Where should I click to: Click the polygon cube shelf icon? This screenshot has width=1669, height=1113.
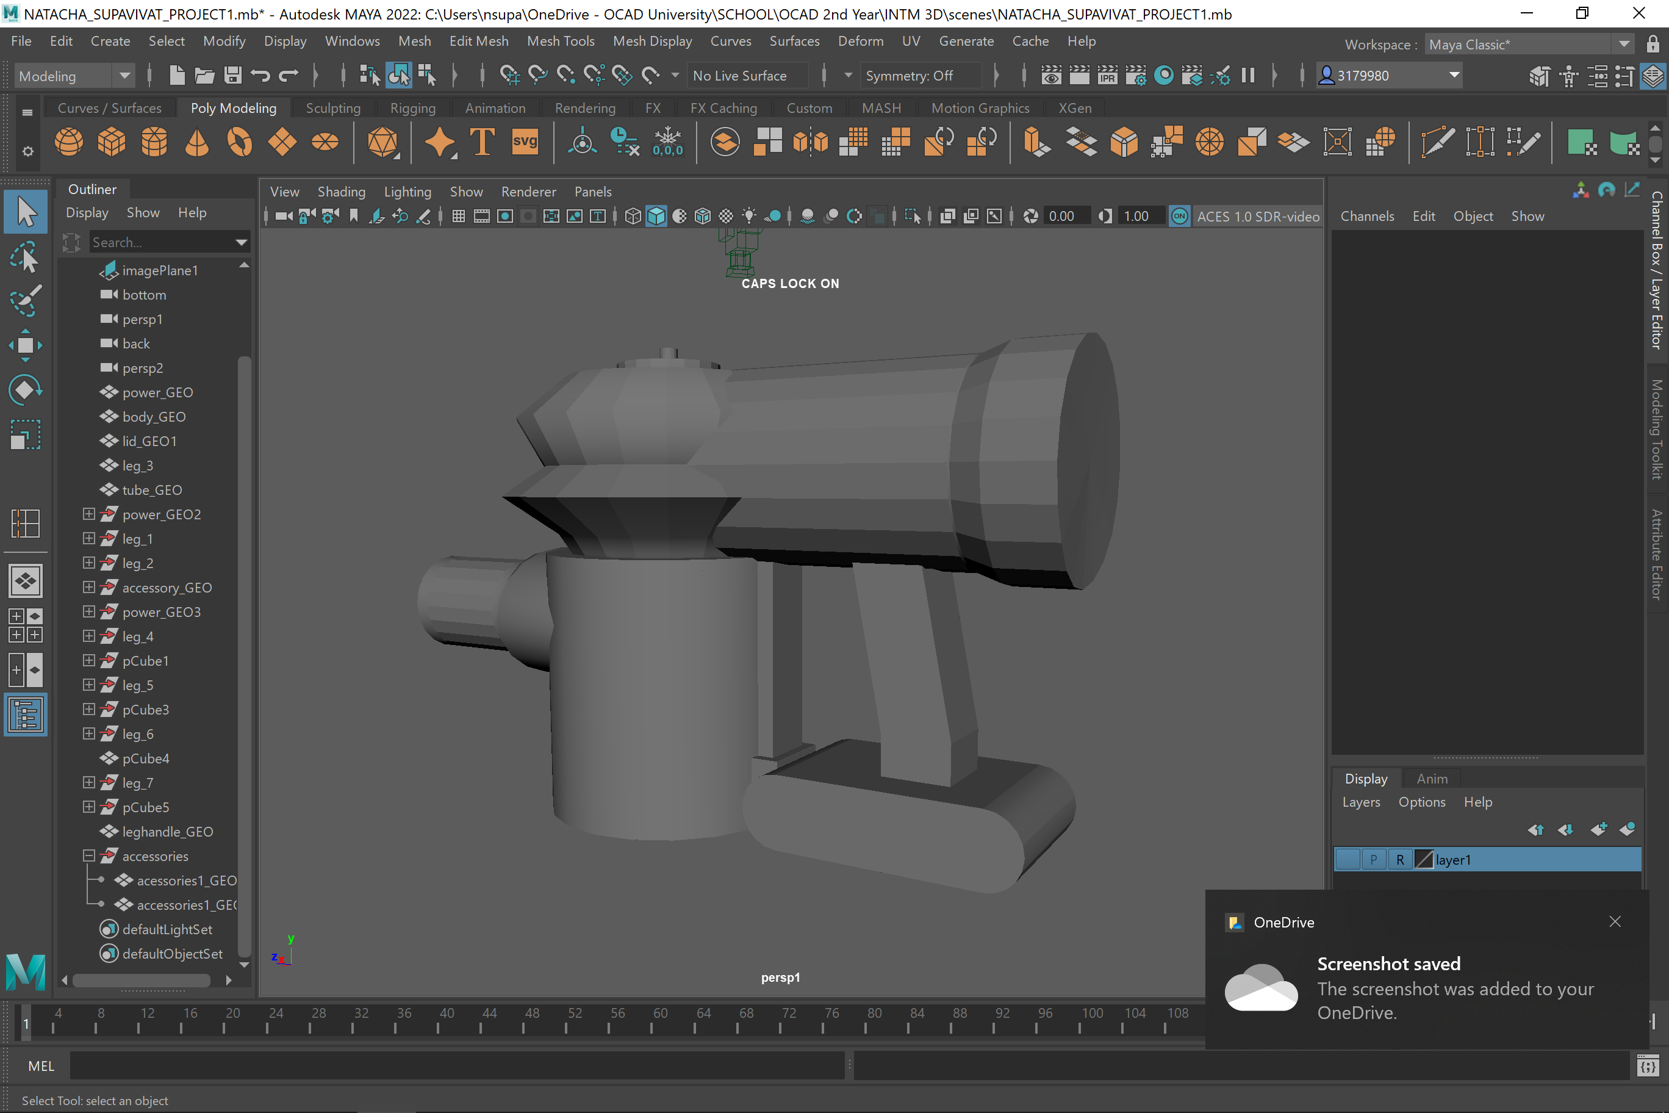coord(112,141)
